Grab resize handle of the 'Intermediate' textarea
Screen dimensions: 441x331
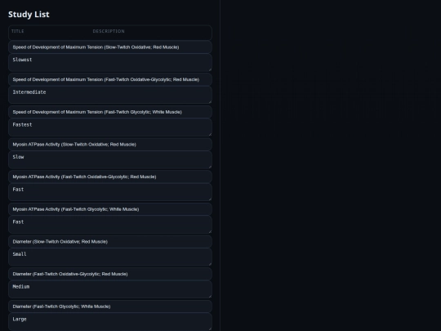(210, 102)
